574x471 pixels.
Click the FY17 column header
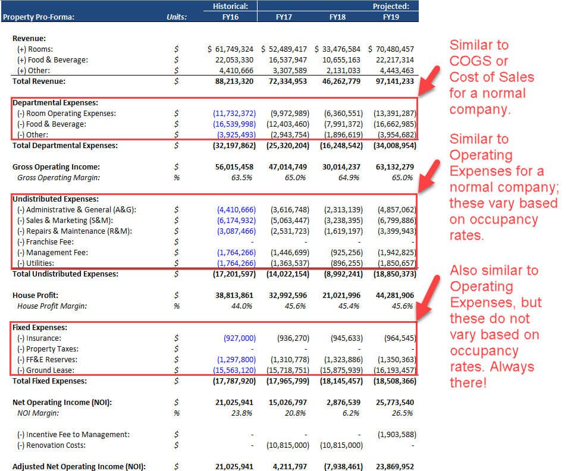(x=284, y=17)
